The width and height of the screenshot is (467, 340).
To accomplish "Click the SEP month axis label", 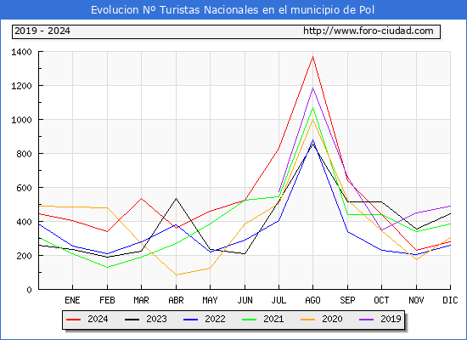I will tap(347, 300).
